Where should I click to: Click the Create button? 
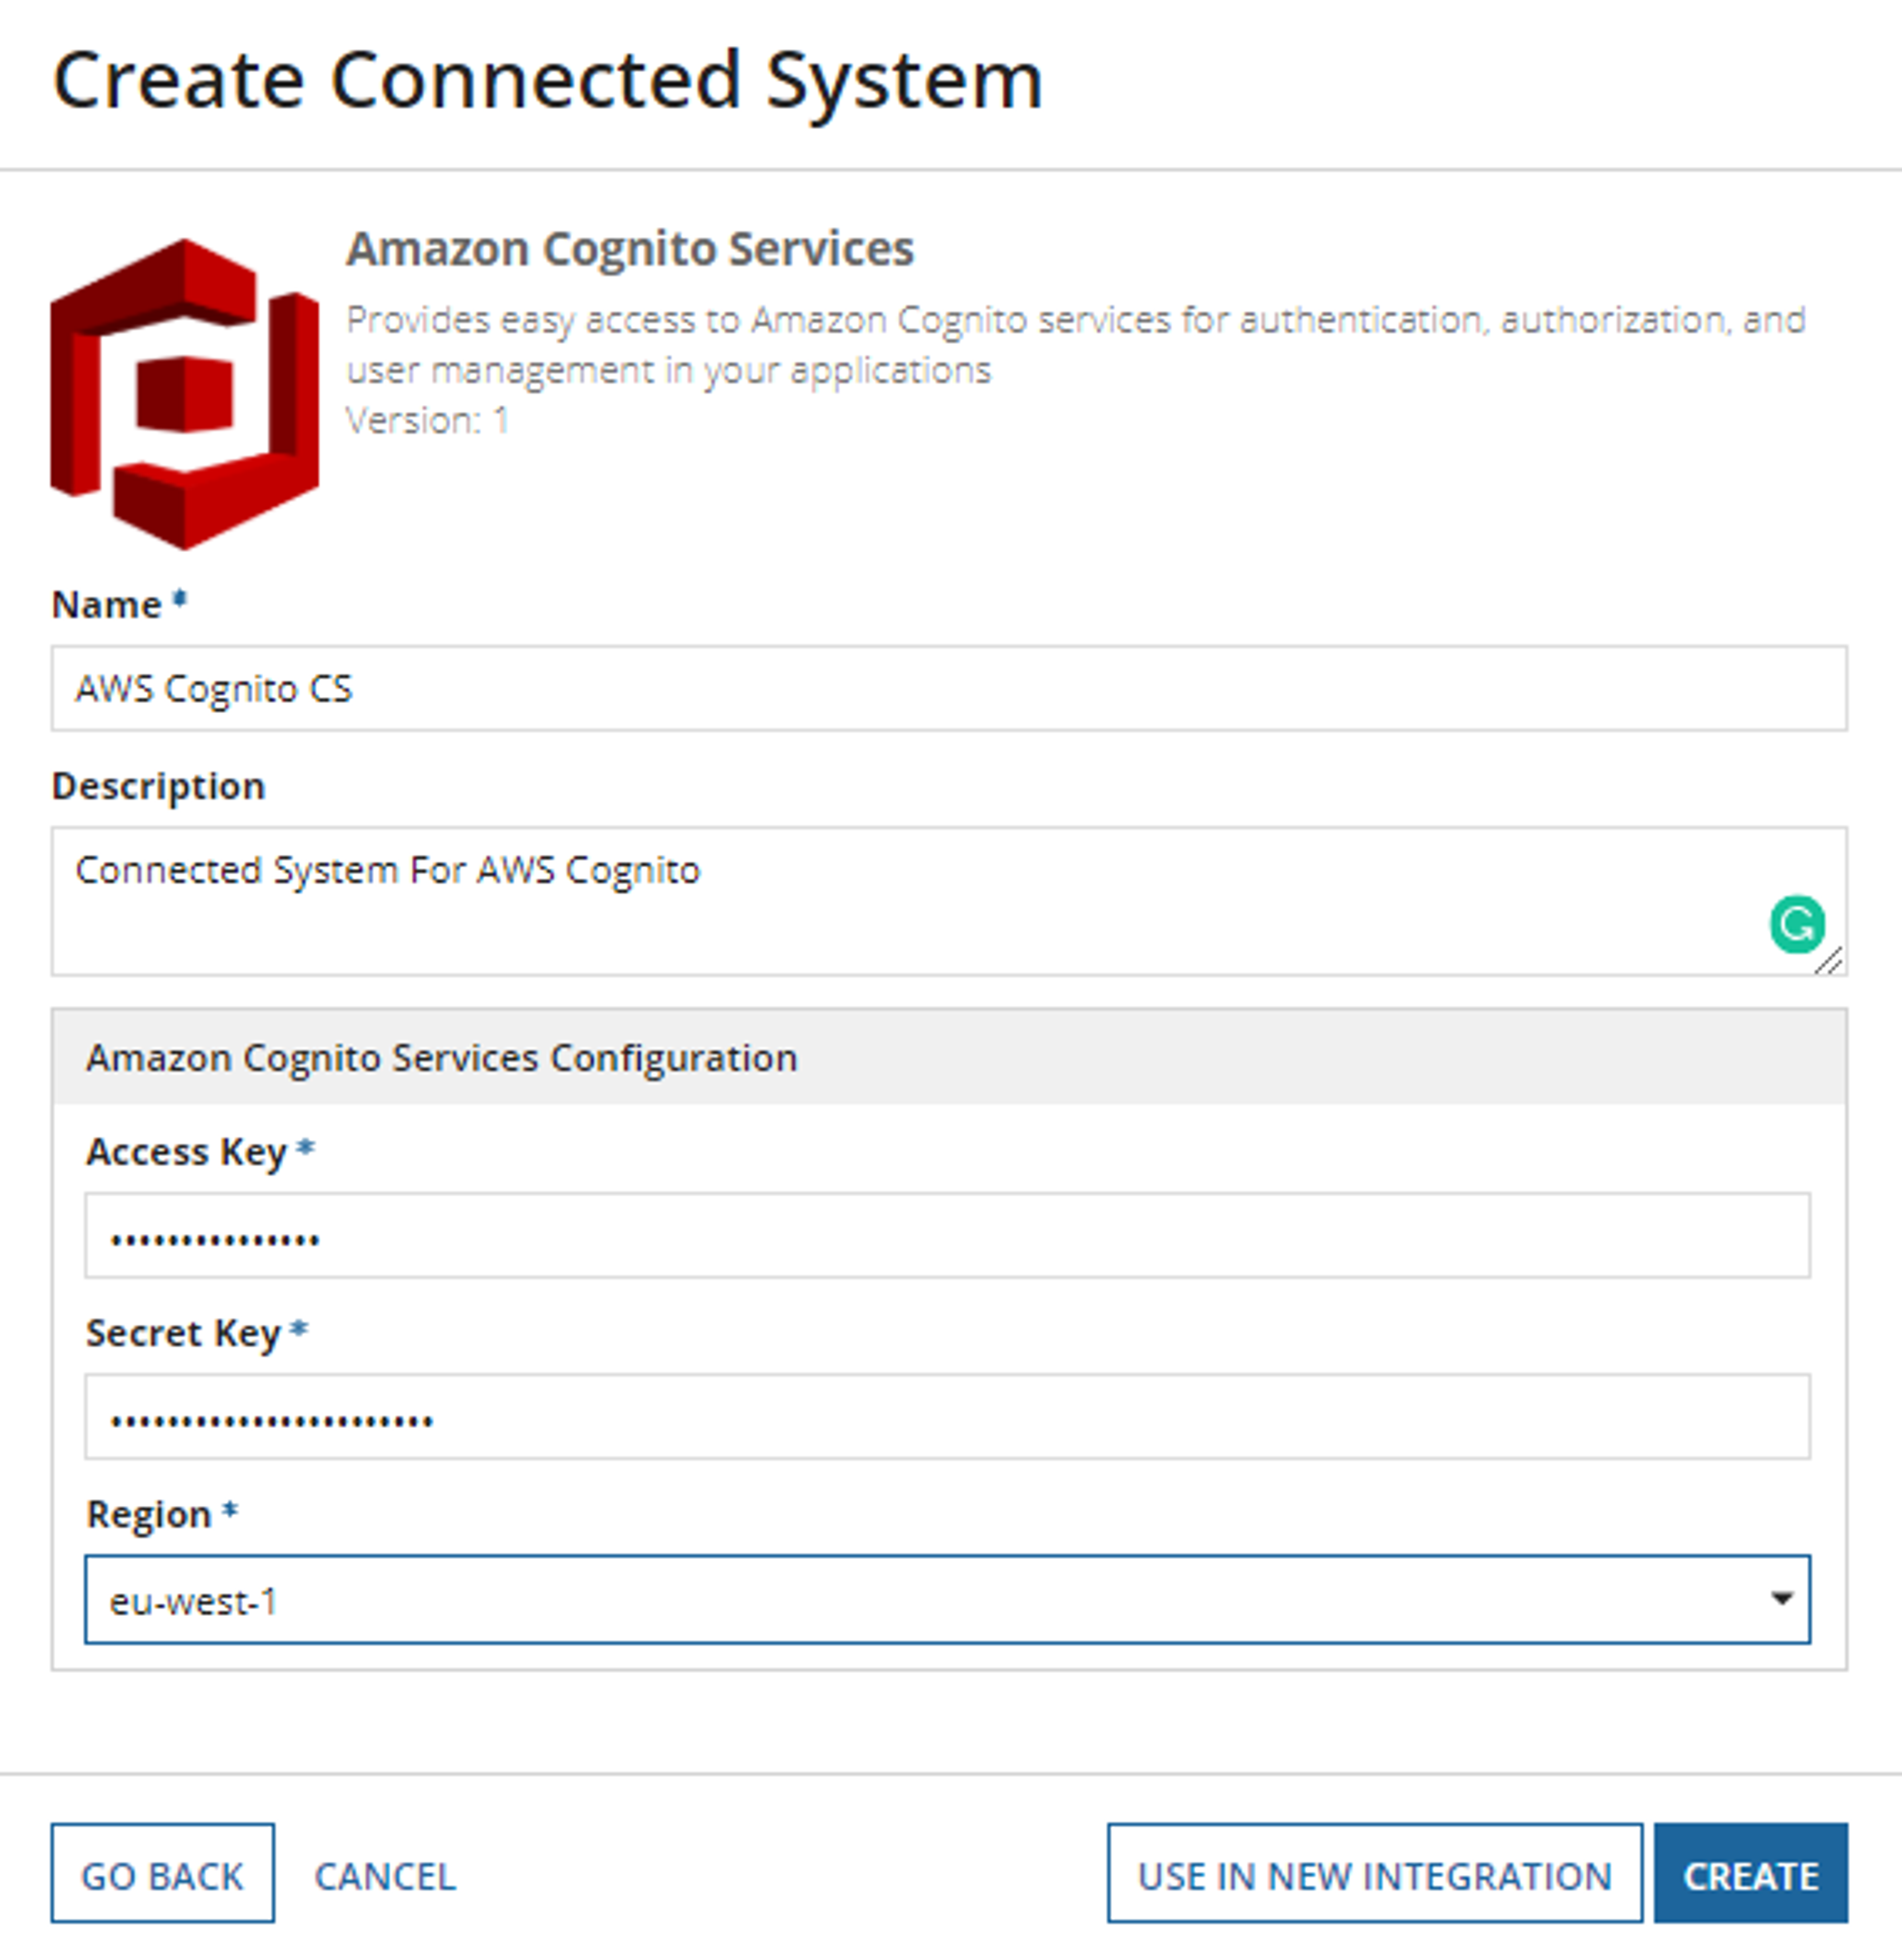(1750, 1874)
